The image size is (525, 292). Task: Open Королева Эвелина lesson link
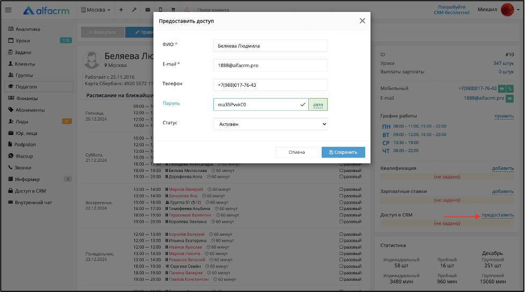[x=188, y=221]
